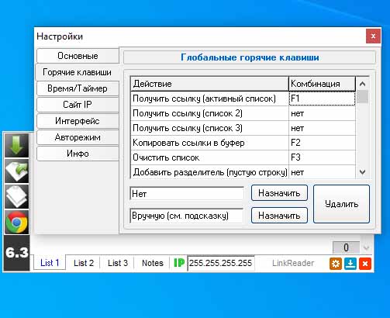Click the Действие column header
This screenshot has height=318, width=390.
pyautogui.click(x=209, y=84)
